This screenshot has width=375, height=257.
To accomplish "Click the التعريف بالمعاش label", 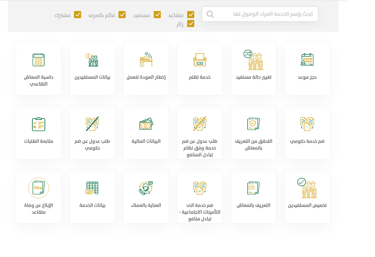I will tap(254, 205).
